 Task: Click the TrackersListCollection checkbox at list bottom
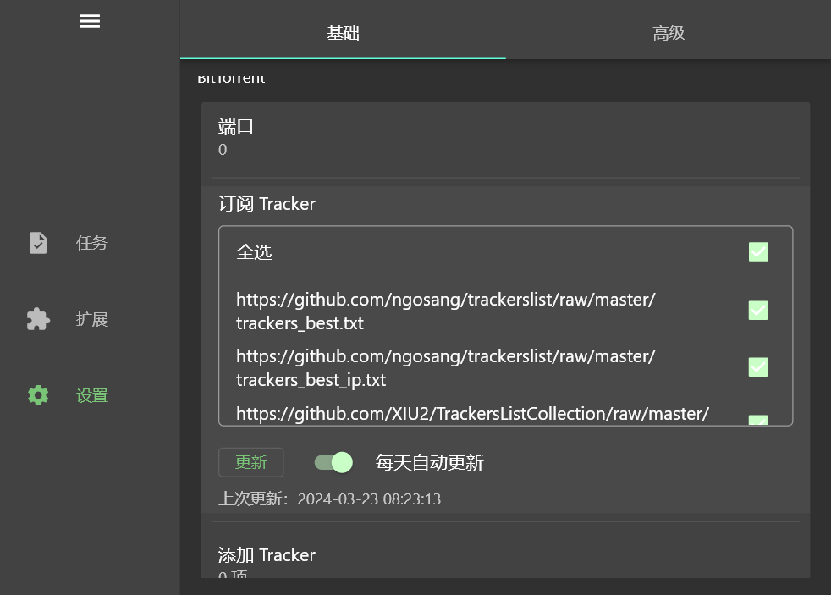757,421
